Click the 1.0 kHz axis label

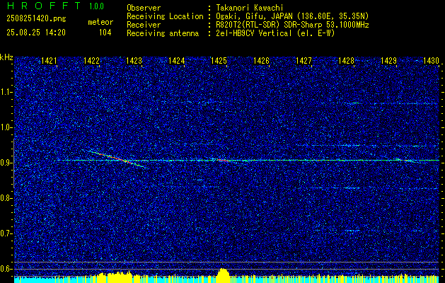(x=6, y=127)
